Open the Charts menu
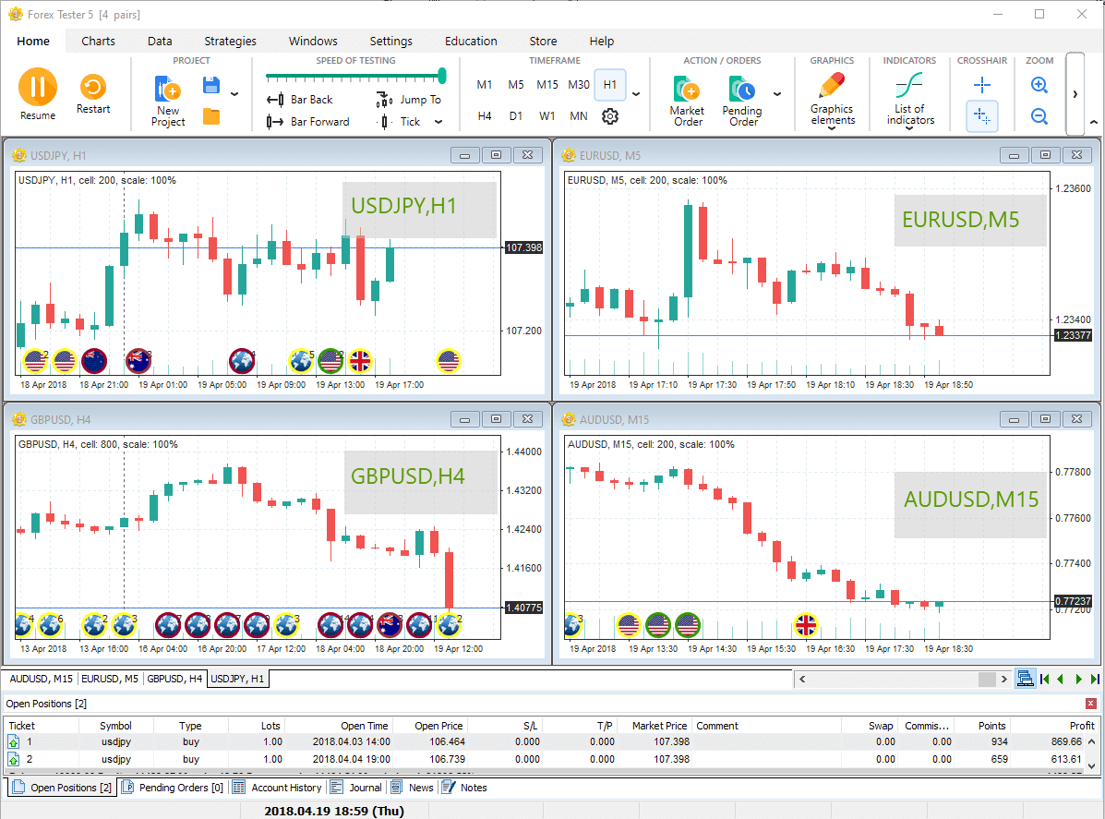The image size is (1105, 819). click(x=98, y=41)
